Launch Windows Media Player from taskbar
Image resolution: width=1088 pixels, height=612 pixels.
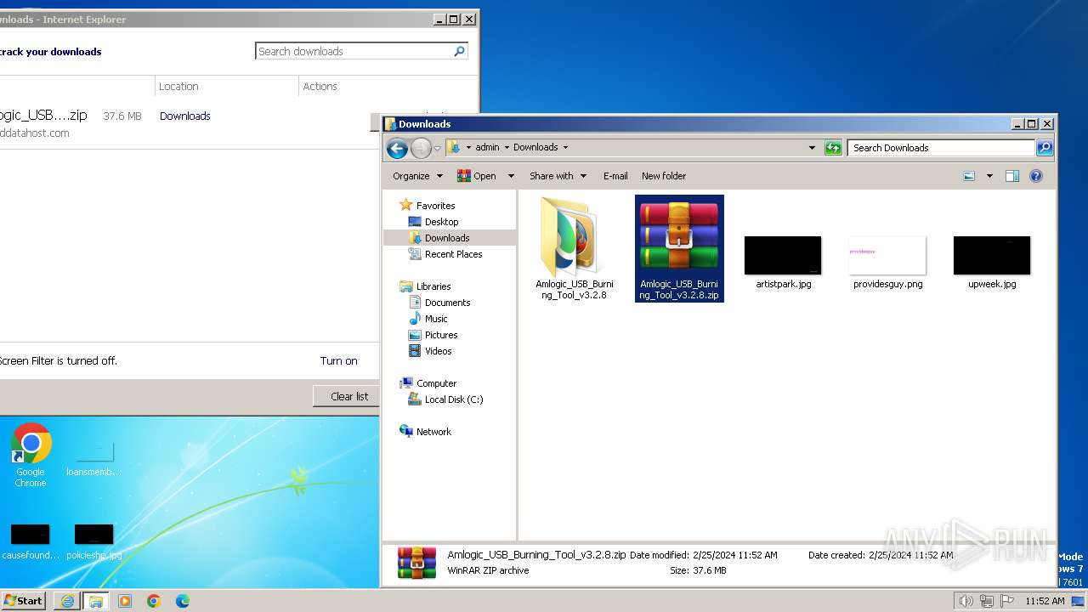click(125, 601)
